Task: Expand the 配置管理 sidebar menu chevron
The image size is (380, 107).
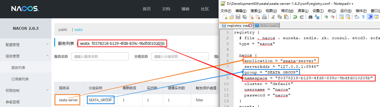Action: 47,44
